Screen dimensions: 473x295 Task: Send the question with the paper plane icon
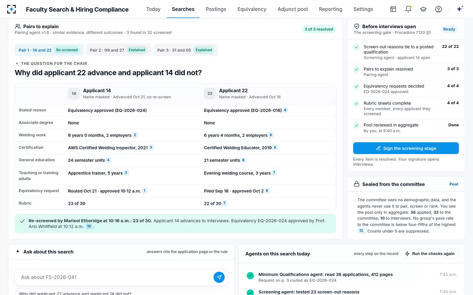click(219, 277)
